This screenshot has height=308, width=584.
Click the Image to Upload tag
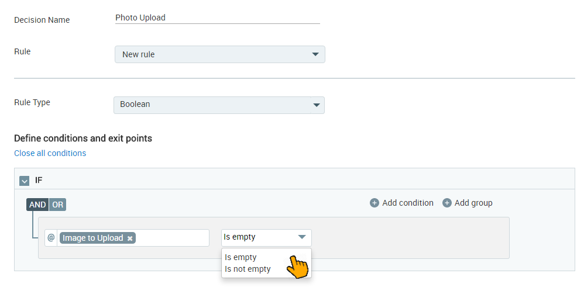(93, 238)
